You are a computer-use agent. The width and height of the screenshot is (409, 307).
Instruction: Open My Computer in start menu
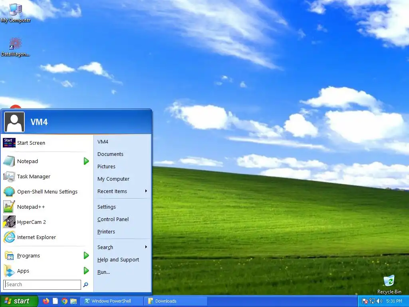click(113, 179)
